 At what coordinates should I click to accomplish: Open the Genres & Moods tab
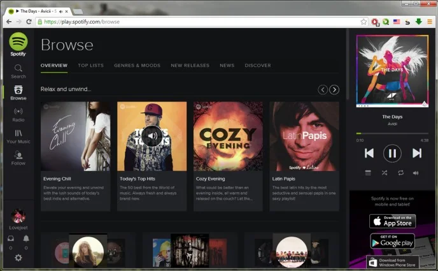click(x=137, y=66)
